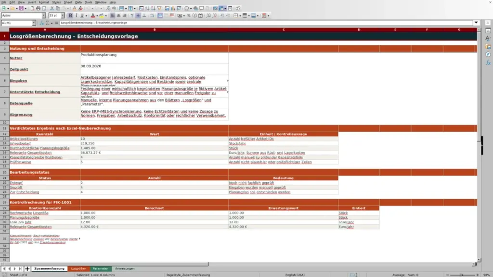Open background color dropdown arrow

pyautogui.click(x=105, y=16)
